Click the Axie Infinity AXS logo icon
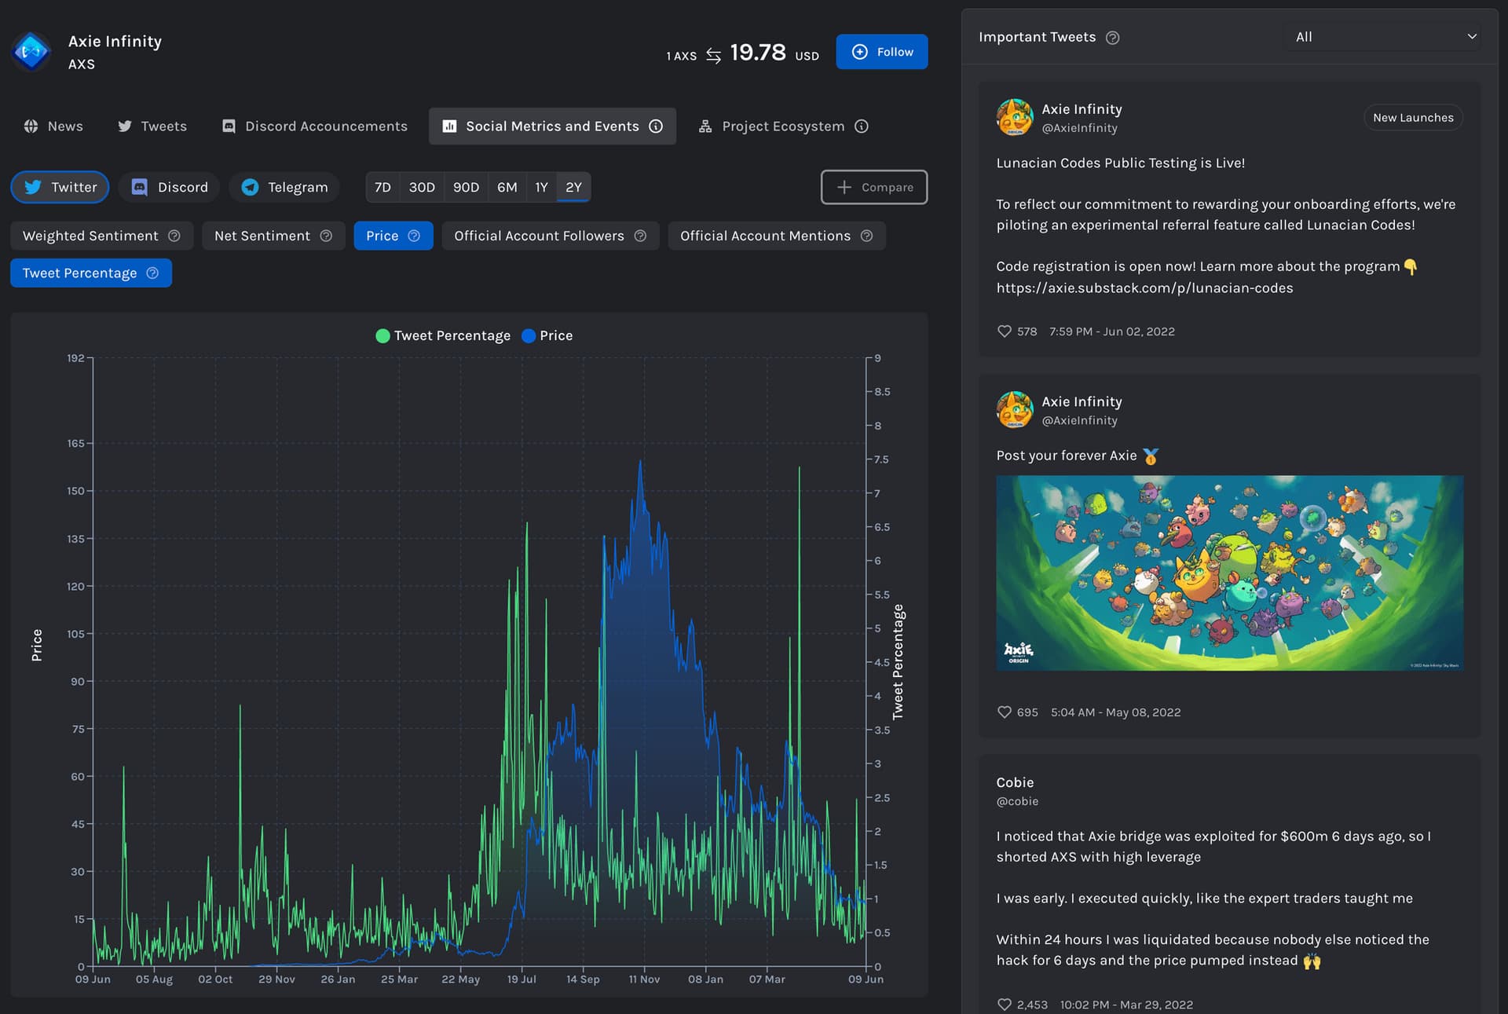 (x=31, y=52)
